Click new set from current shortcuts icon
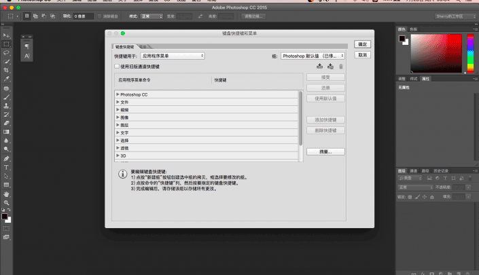 point(330,67)
